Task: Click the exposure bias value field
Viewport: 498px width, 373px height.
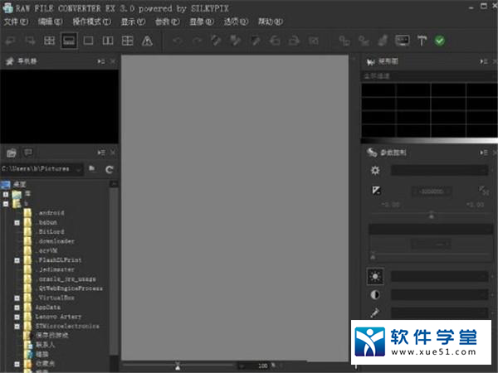Action: coord(431,191)
